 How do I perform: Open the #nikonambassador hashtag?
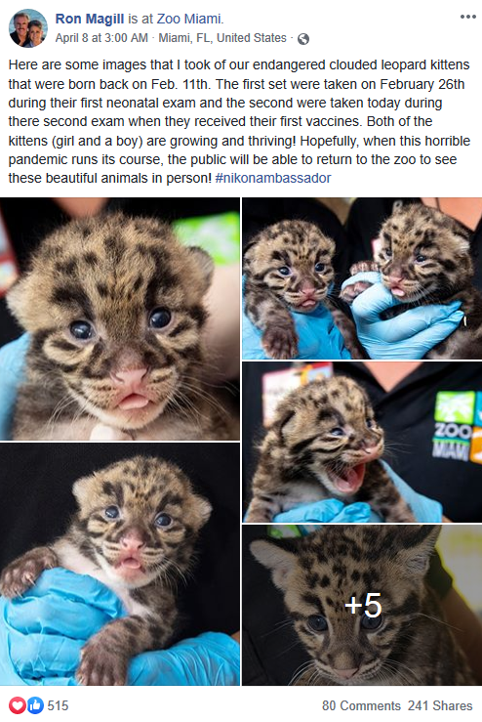click(x=273, y=178)
